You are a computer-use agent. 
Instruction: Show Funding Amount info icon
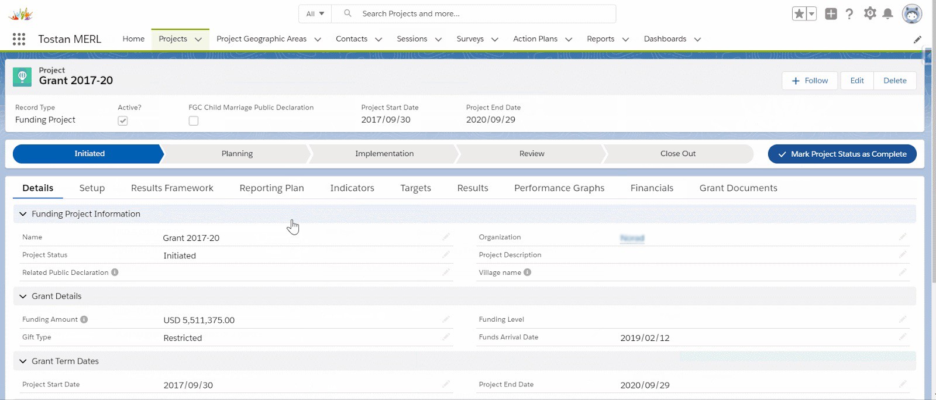coord(84,319)
